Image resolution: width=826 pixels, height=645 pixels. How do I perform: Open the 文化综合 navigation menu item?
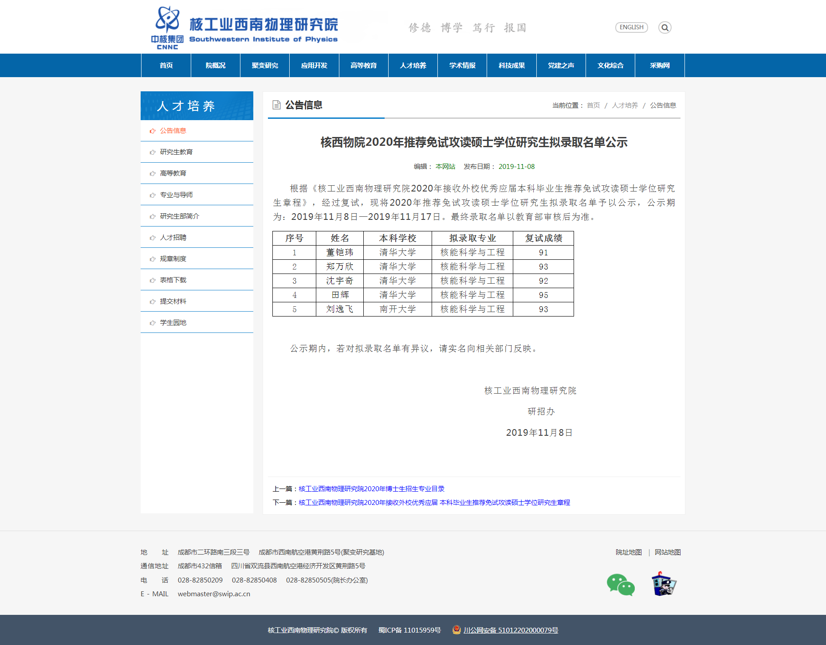(x=610, y=66)
